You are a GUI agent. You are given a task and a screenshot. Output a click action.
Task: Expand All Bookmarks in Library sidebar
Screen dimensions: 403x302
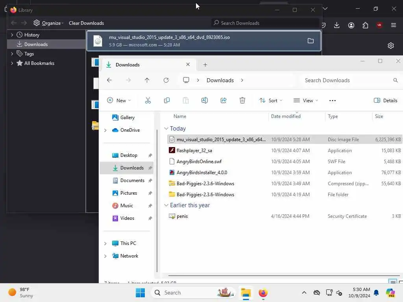click(x=12, y=63)
